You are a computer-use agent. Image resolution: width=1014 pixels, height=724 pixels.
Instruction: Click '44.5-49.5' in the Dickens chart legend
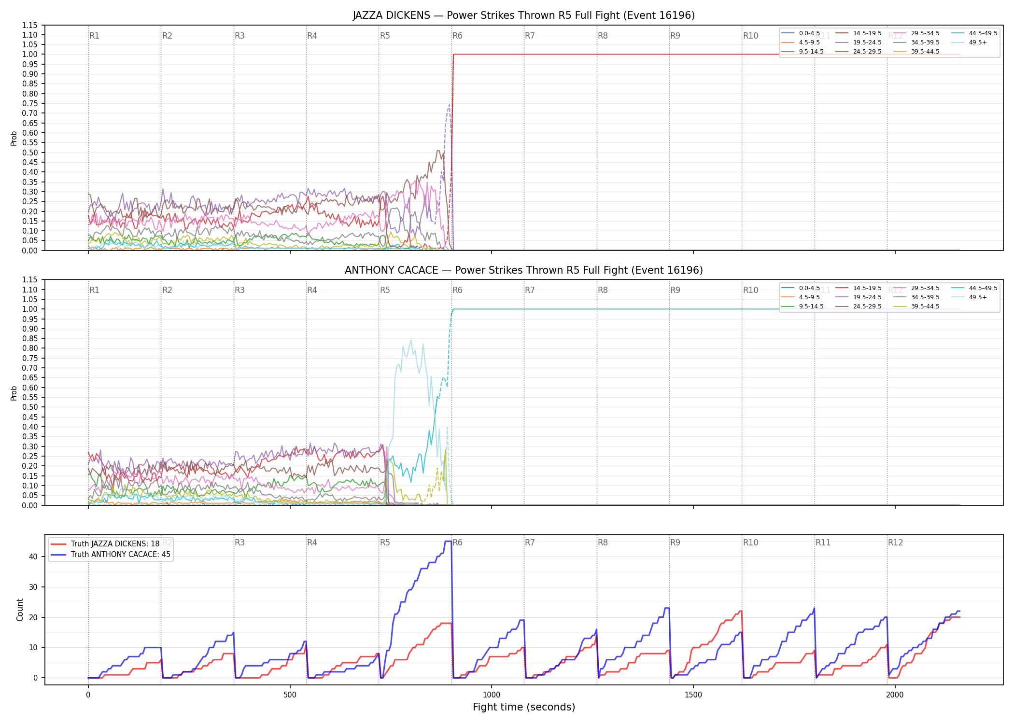[983, 33]
